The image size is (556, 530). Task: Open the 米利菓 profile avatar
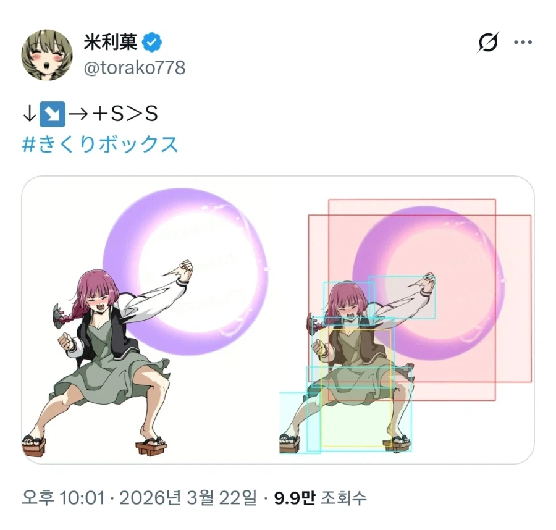pyautogui.click(x=47, y=55)
